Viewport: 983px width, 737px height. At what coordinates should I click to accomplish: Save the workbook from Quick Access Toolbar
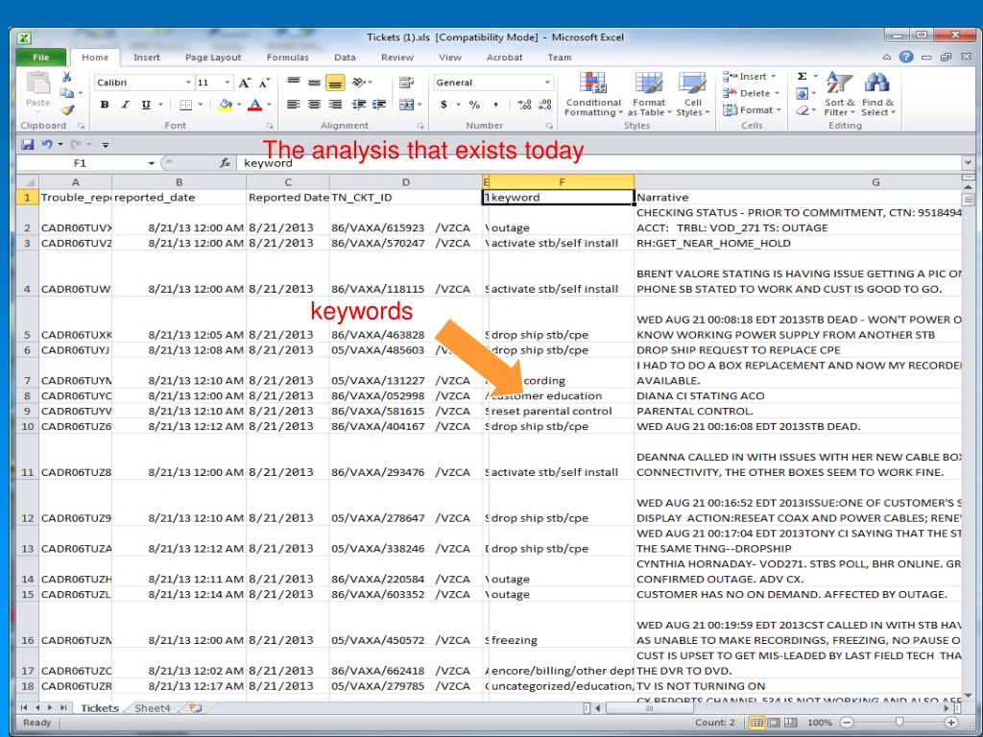pyautogui.click(x=27, y=145)
